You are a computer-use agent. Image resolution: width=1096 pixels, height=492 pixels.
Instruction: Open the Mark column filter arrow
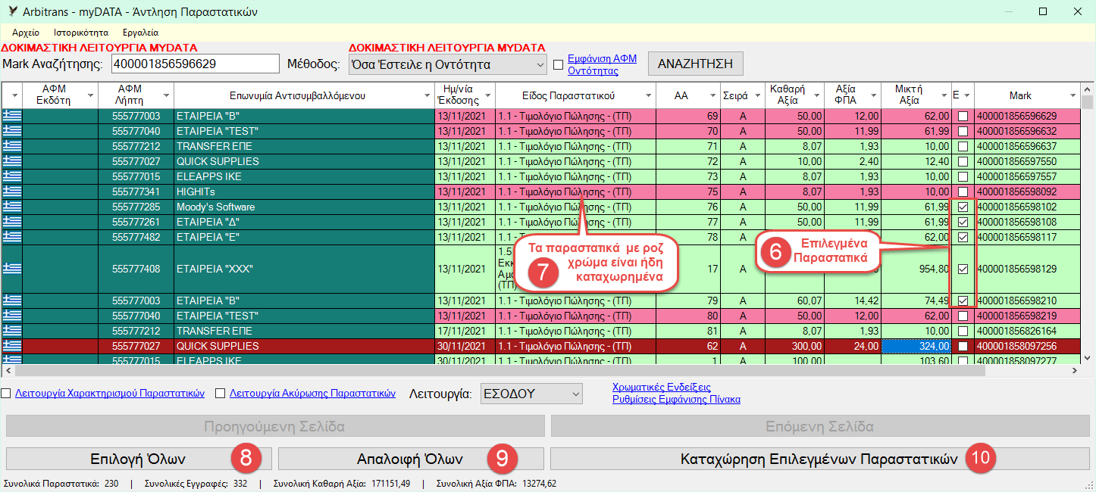[x=1073, y=95]
